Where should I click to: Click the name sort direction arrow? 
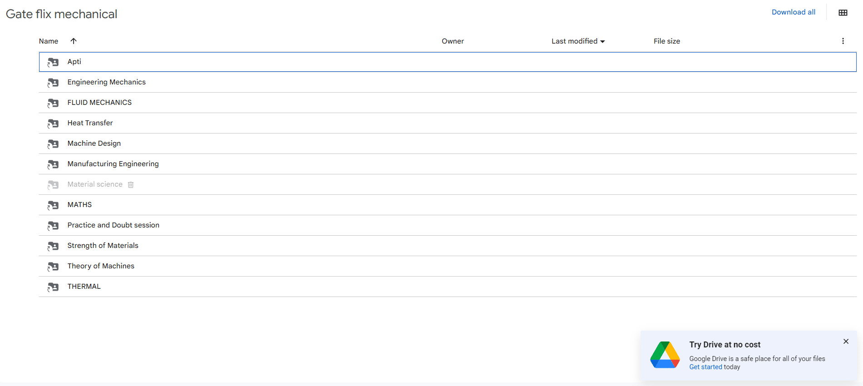point(74,41)
